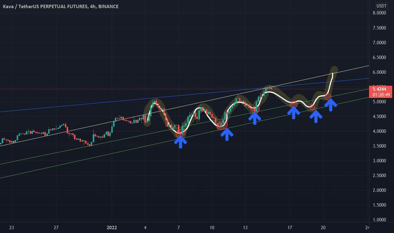Image resolution: width=394 pixels, height=233 pixels.
Task: Click the 7.0000 price axis label
Action: coord(379,42)
